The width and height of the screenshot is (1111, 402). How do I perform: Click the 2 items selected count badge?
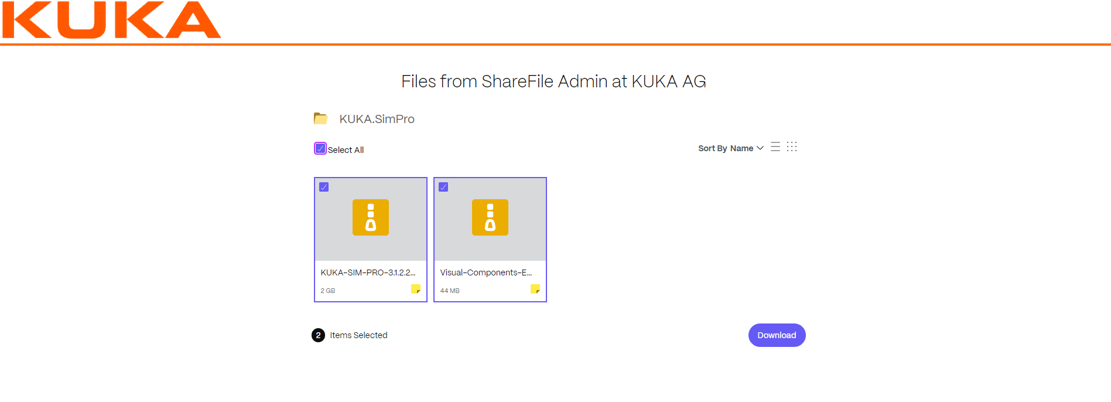pos(318,335)
